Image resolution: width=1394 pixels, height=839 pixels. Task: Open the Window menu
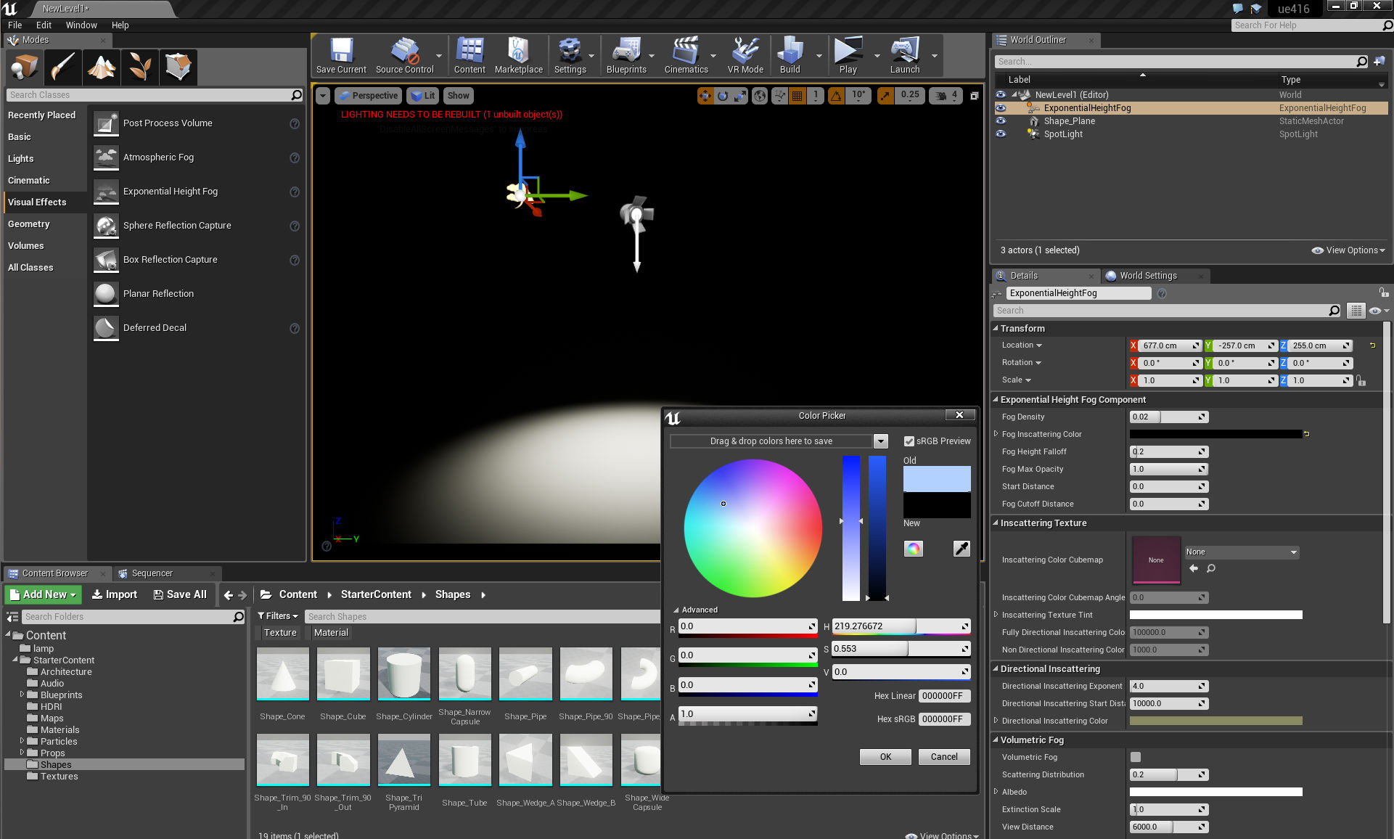(x=81, y=25)
